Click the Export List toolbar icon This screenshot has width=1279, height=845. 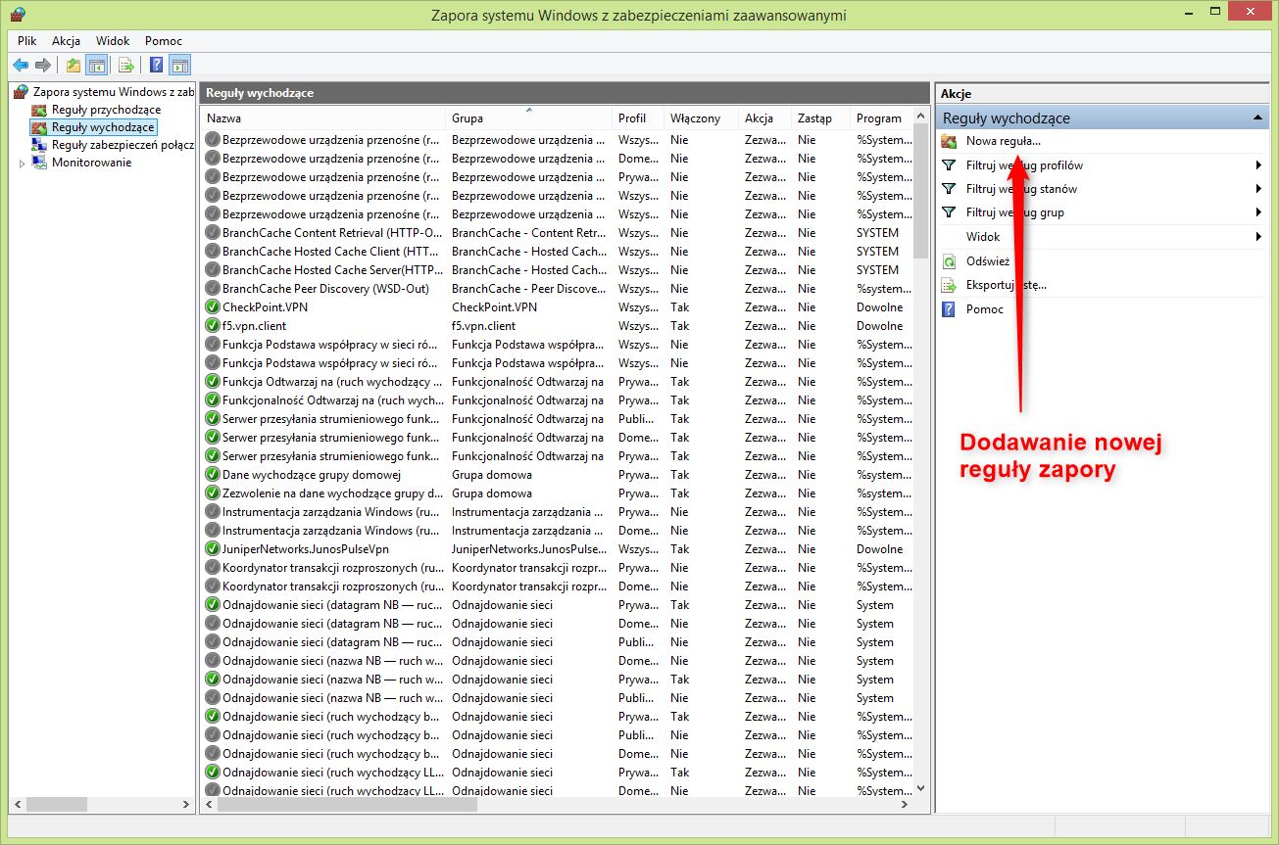[126, 66]
